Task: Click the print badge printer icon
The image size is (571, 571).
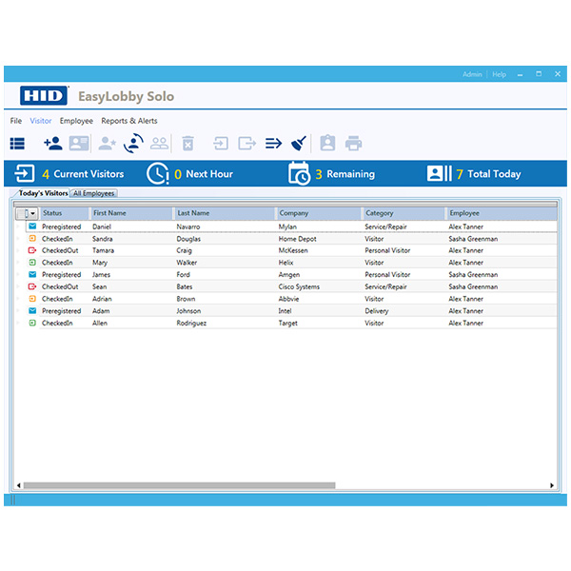Action: click(x=353, y=143)
